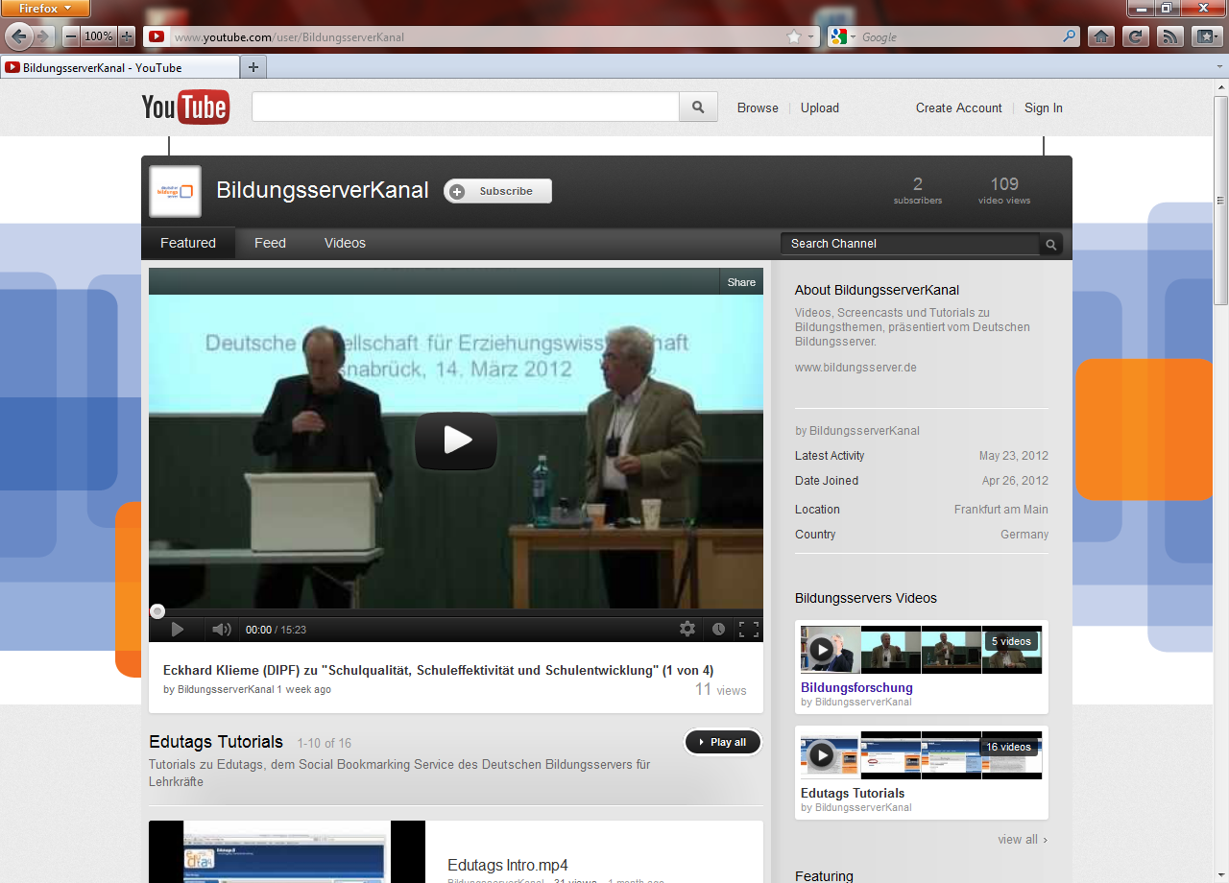
Task: Open the Edutags Tutorials section heading
Action: click(216, 742)
